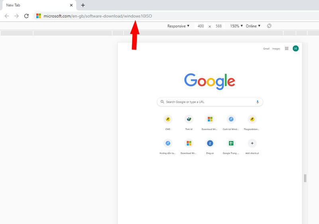Open the Zing.vn shortcut
This screenshot has height=224, width=319.
(210, 146)
